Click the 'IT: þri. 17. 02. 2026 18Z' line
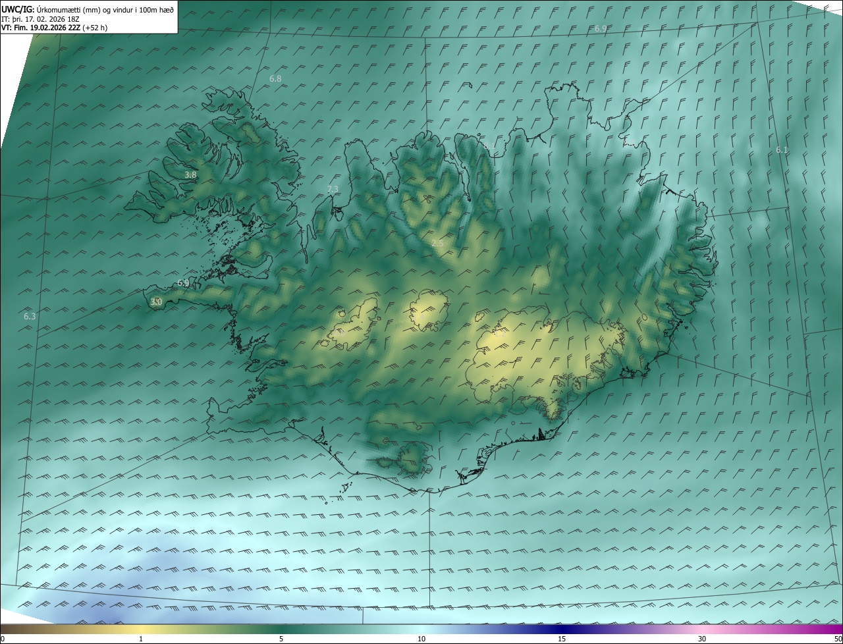843x644 pixels. (x=41, y=18)
